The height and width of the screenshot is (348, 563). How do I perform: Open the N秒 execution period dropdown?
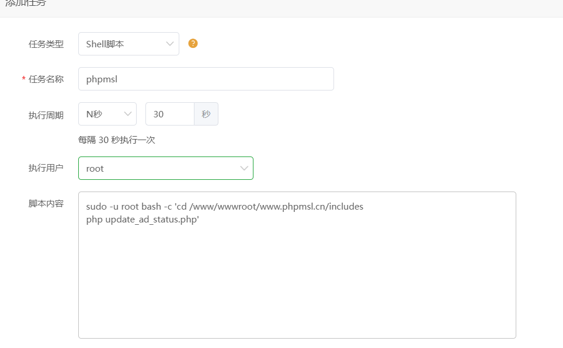pyautogui.click(x=102, y=114)
